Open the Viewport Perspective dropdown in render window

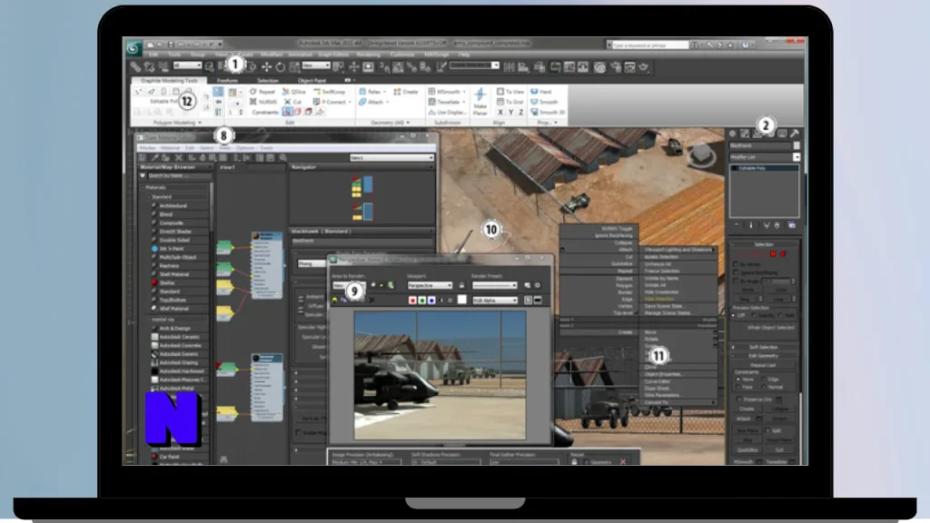tap(430, 286)
